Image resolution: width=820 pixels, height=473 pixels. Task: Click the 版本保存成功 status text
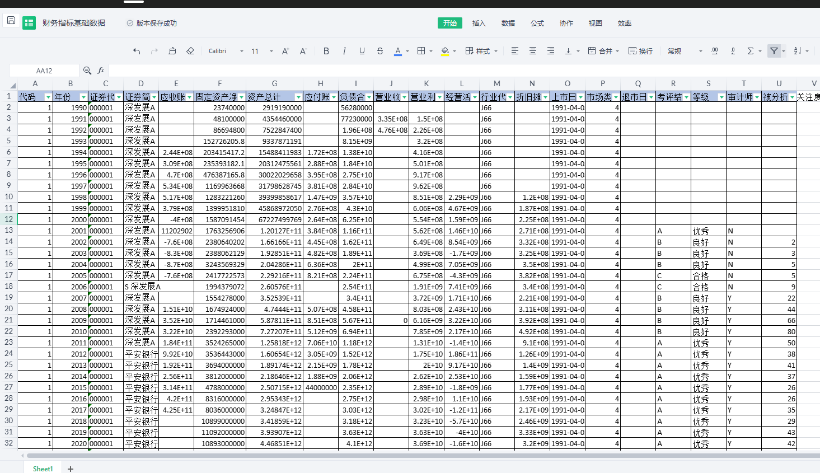tap(156, 23)
